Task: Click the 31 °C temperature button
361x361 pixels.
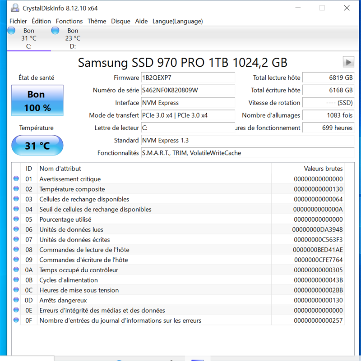Action: tap(37, 146)
